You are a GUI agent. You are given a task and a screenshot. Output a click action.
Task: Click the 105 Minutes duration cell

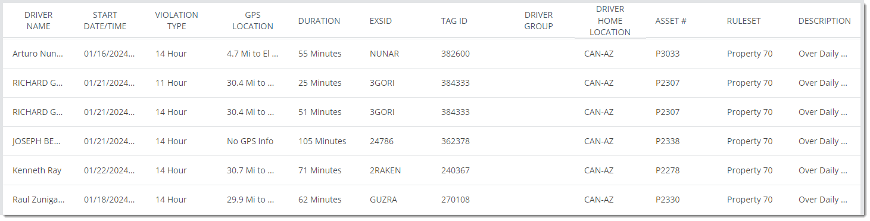click(322, 141)
